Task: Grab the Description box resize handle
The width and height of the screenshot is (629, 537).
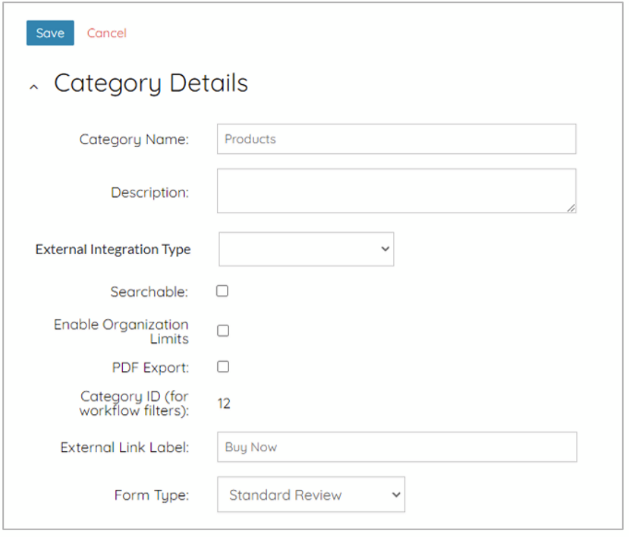Action: point(571,207)
